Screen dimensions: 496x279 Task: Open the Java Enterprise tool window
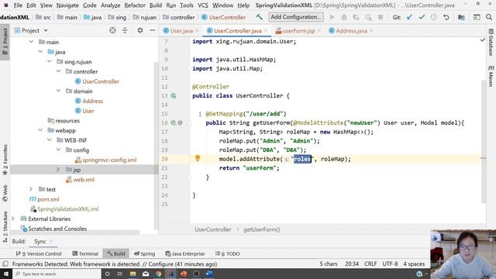[185, 253]
